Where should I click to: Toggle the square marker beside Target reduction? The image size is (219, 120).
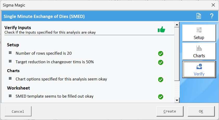pos(10,61)
